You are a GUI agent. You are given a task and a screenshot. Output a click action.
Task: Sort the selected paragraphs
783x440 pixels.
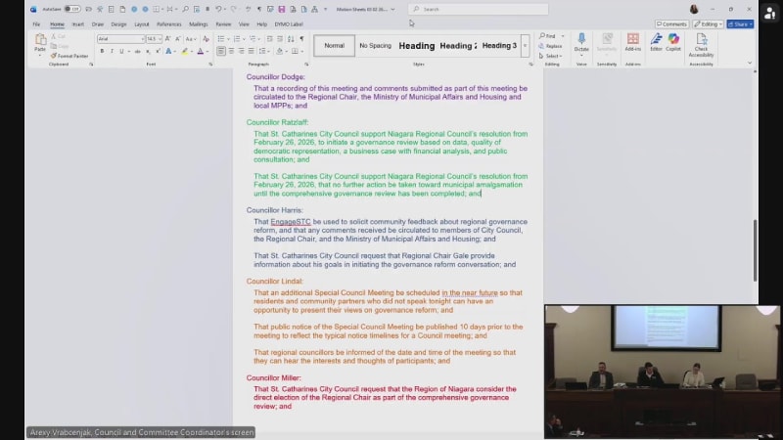click(291, 39)
